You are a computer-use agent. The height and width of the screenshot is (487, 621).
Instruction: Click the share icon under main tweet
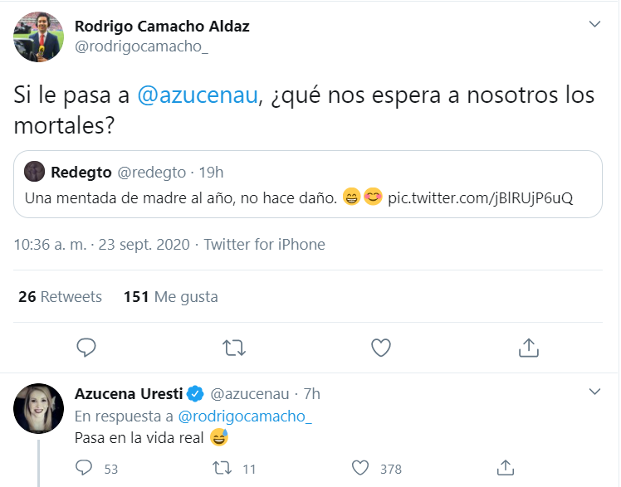528,347
